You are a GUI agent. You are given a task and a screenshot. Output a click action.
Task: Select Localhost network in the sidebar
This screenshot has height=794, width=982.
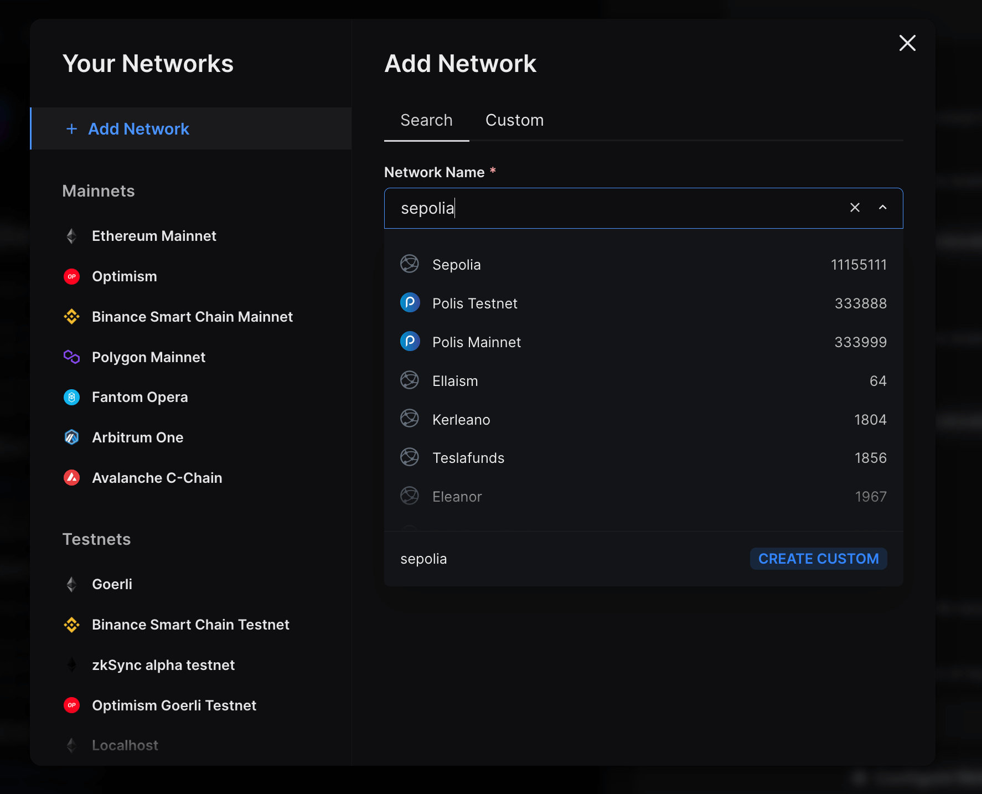[191, 745]
